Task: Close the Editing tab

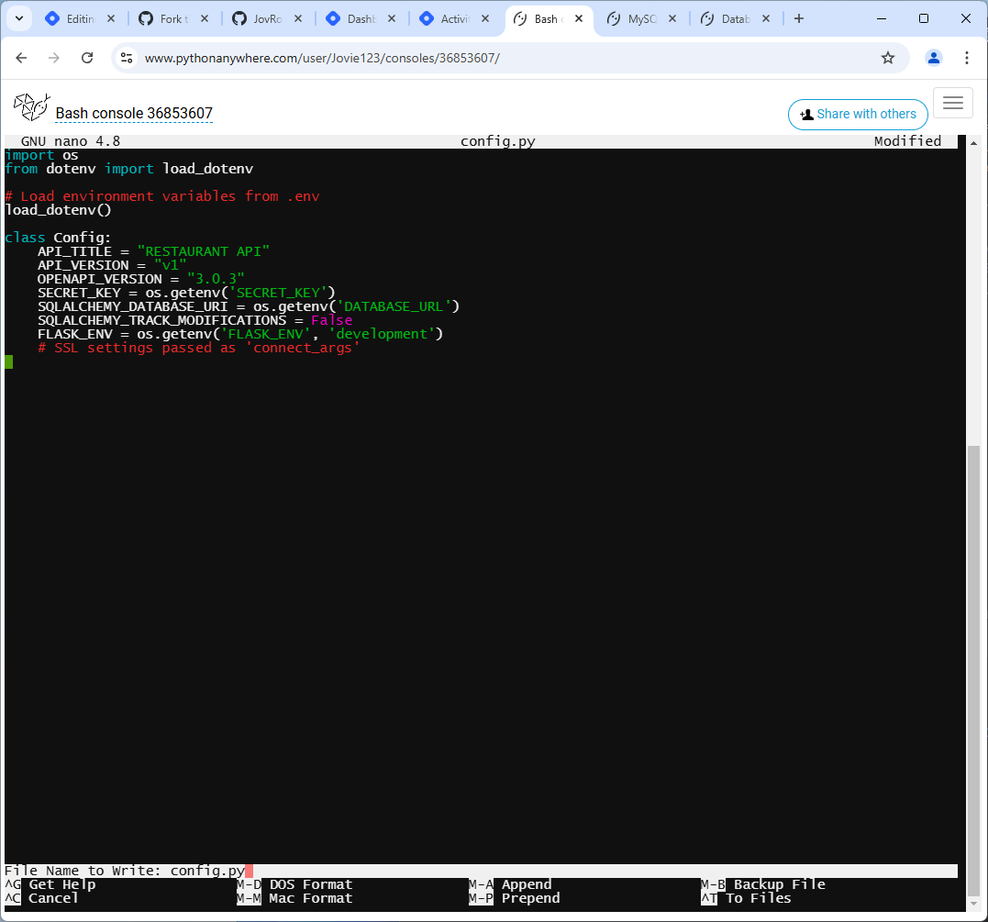Action: point(111,19)
